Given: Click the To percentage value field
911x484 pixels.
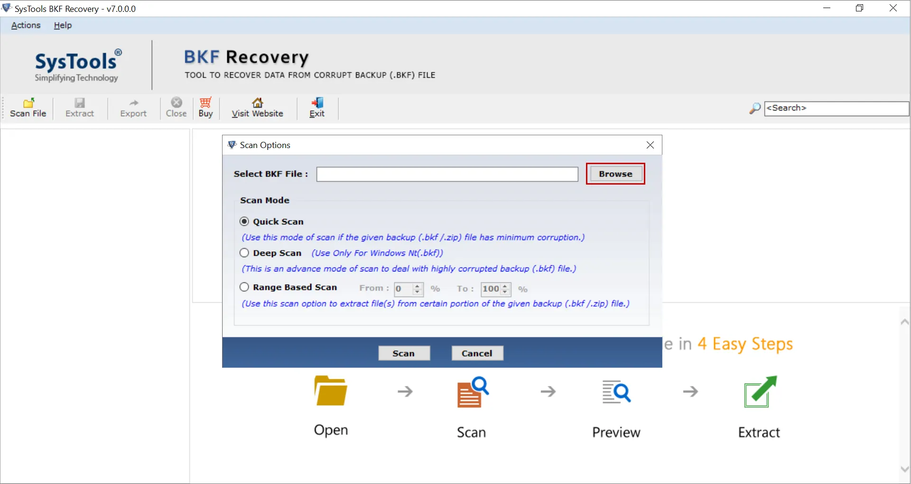Looking at the screenshot, I should (491, 289).
